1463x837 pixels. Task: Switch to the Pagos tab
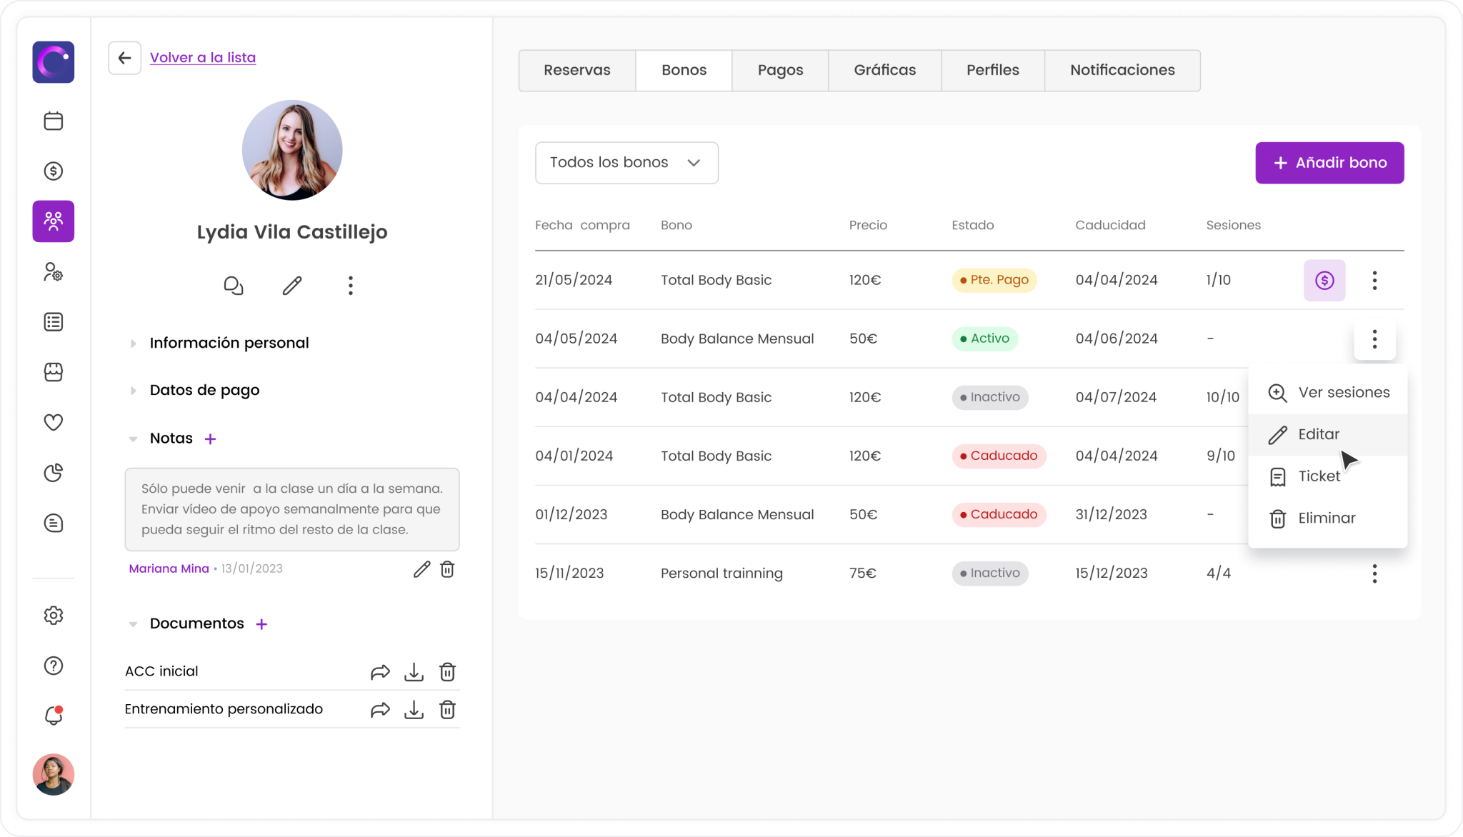coord(780,70)
